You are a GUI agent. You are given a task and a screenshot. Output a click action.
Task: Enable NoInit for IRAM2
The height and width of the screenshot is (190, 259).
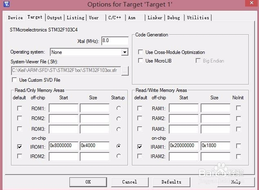[239, 156]
